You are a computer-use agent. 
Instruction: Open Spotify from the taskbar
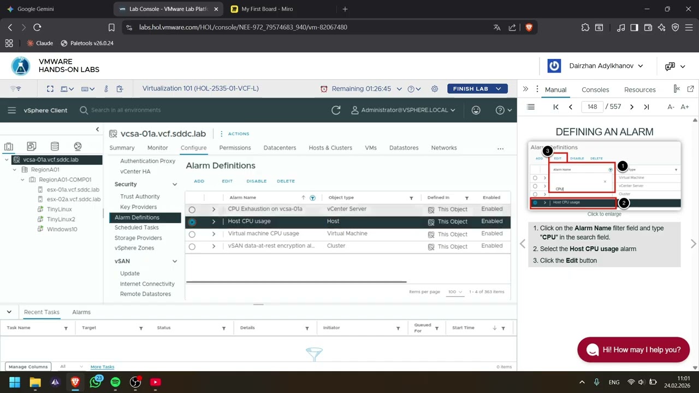115,382
